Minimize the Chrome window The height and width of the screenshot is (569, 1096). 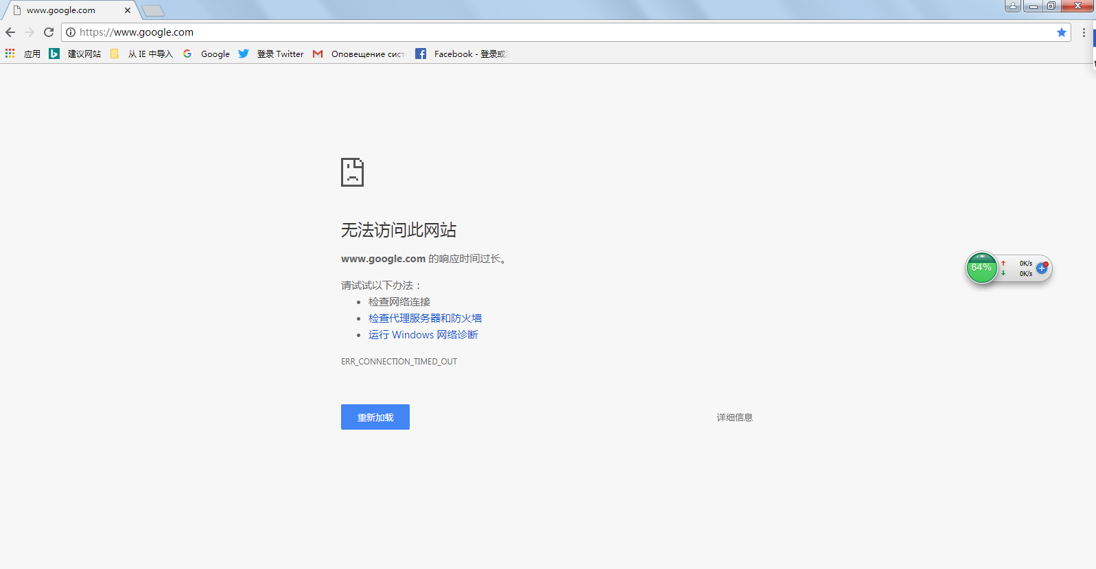[x=1033, y=6]
